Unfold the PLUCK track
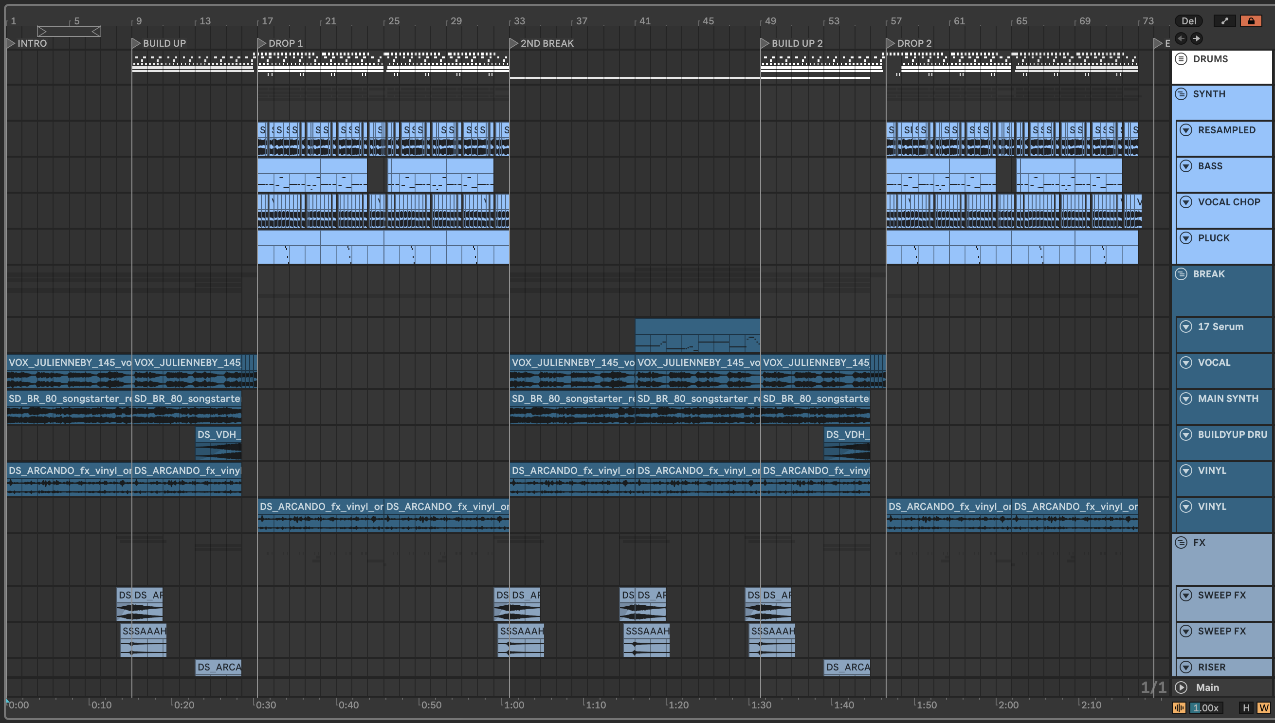Screen dimensions: 1275x723 (1185, 238)
